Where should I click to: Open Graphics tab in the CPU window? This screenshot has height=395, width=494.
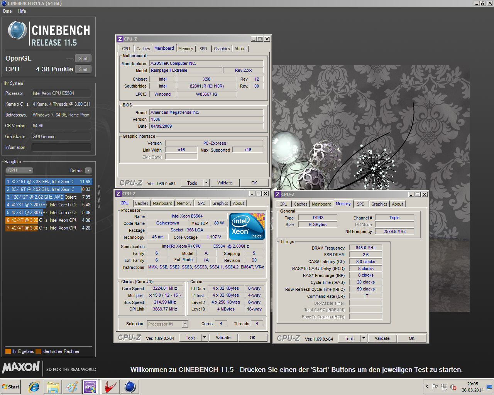click(220, 203)
